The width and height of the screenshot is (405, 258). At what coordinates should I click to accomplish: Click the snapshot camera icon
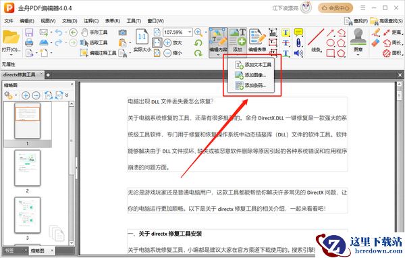(x=122, y=32)
